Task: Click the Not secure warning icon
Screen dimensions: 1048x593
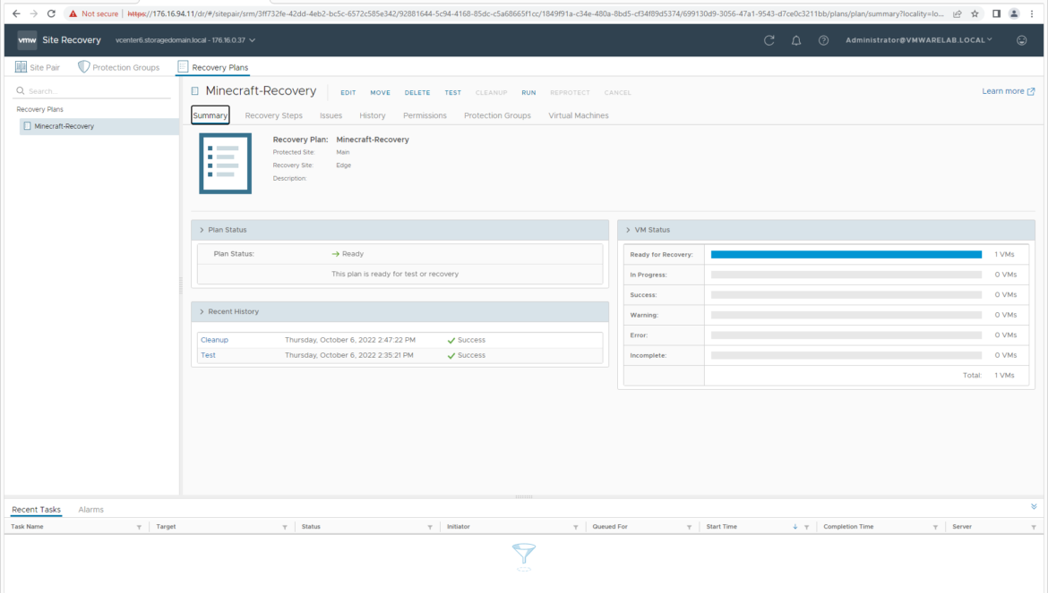Action: coord(73,13)
